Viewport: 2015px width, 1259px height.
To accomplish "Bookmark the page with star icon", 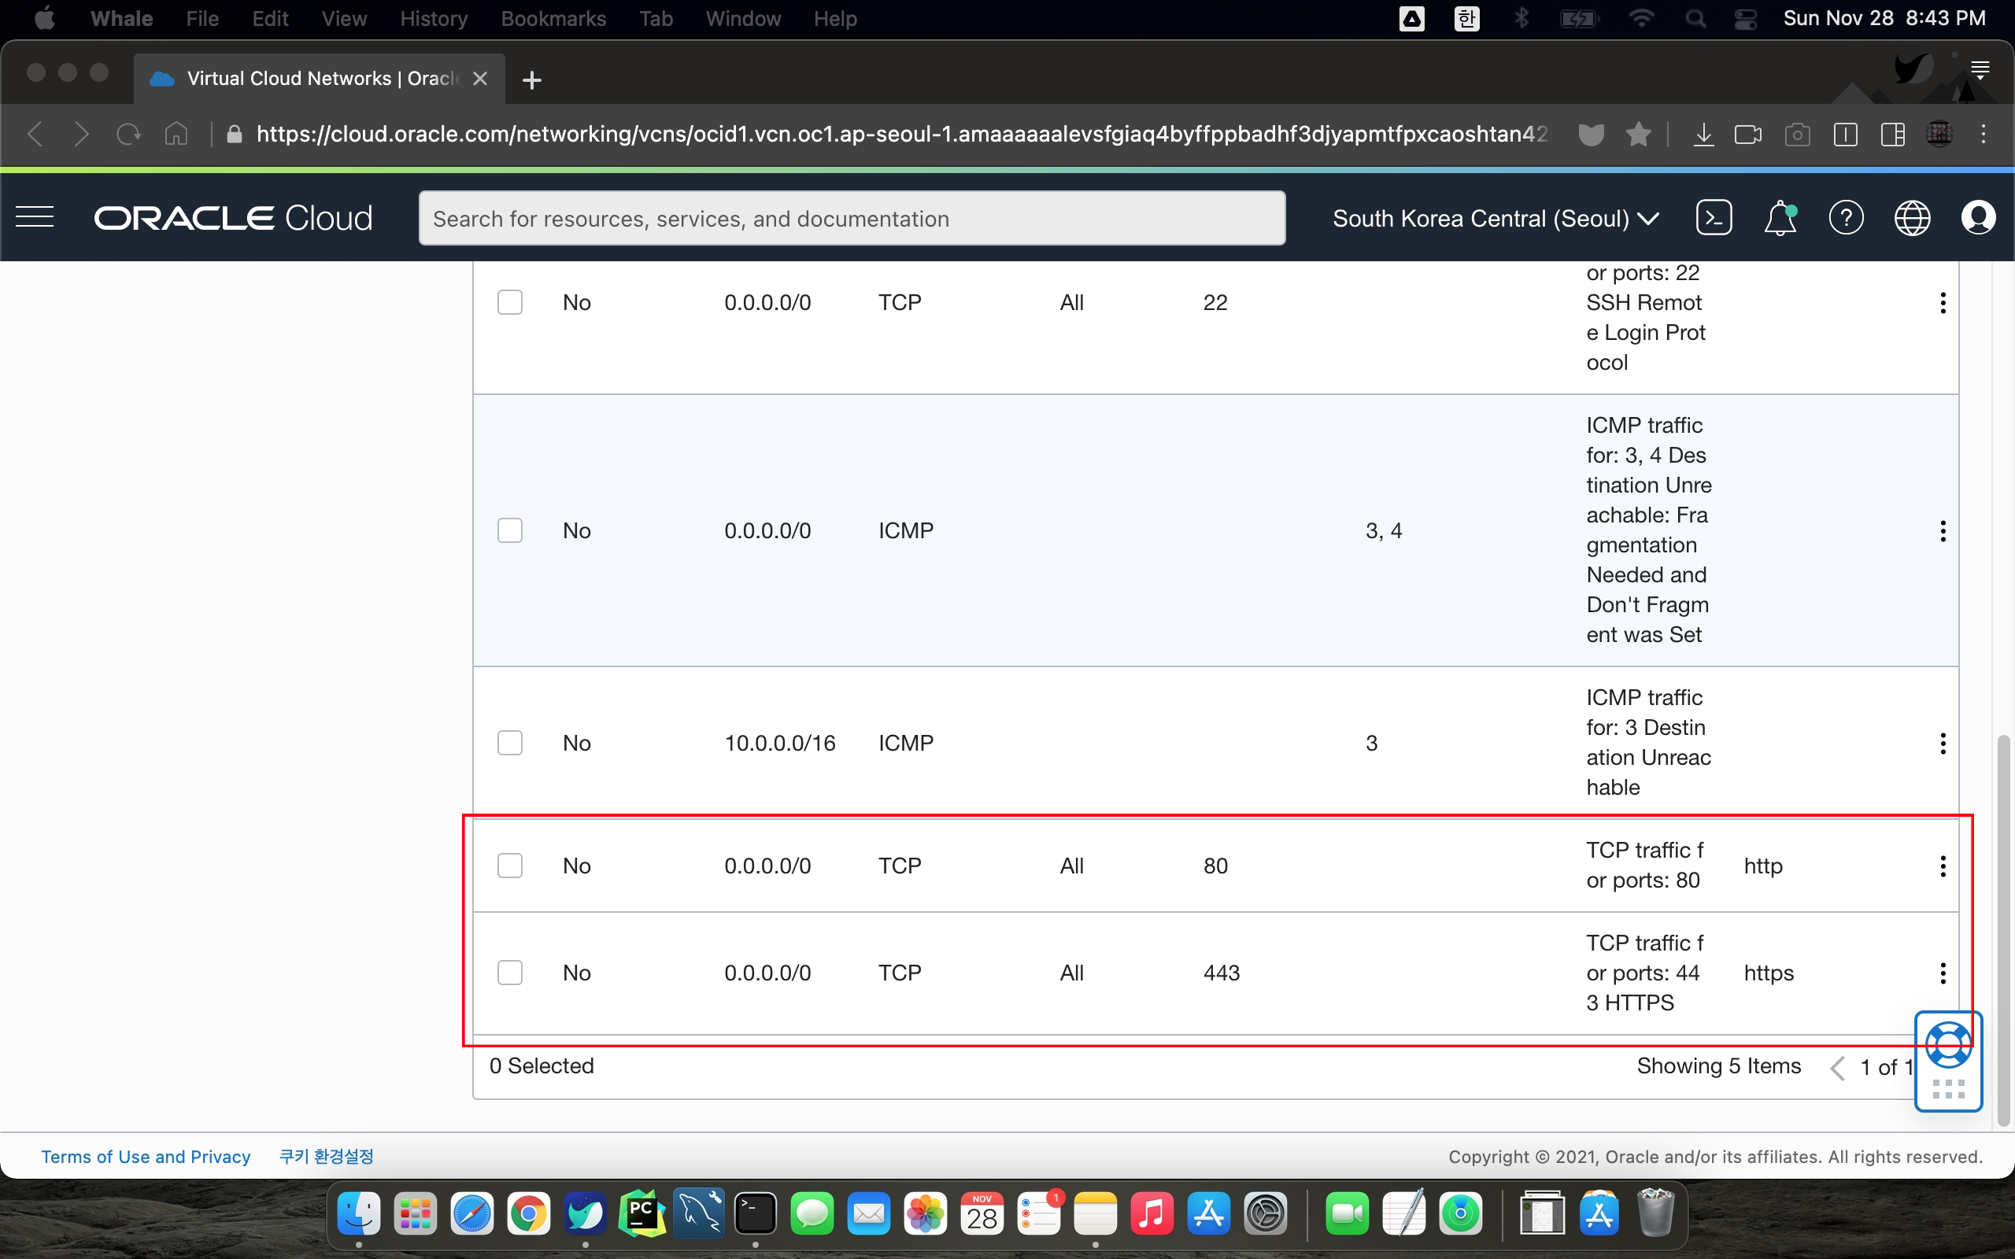I will coord(1638,134).
